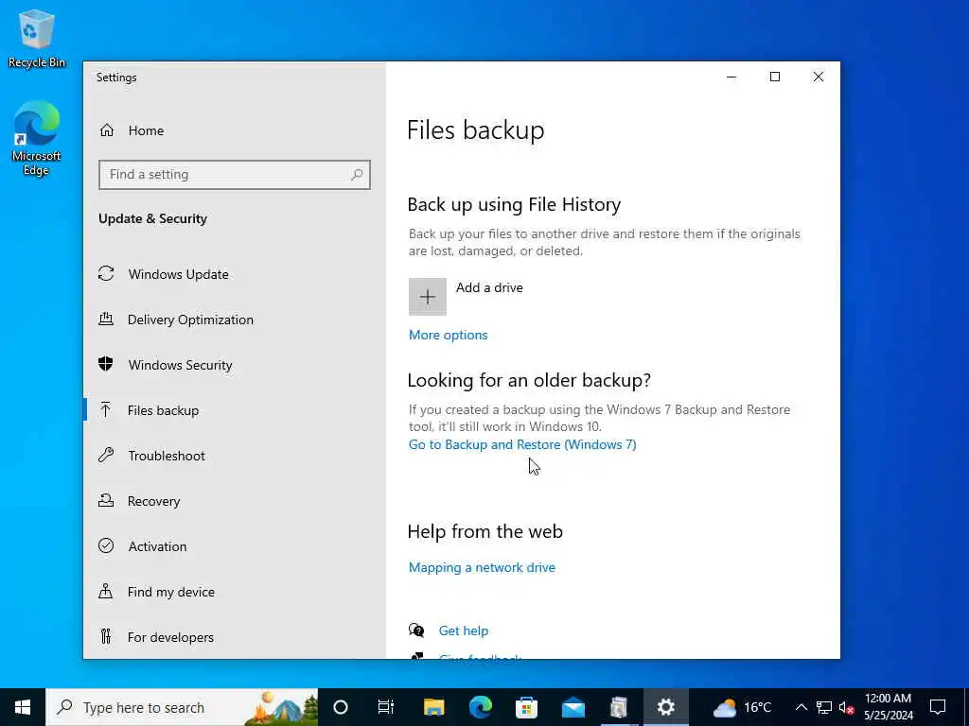Go to Backup and Restore (Windows 7)

tap(522, 444)
